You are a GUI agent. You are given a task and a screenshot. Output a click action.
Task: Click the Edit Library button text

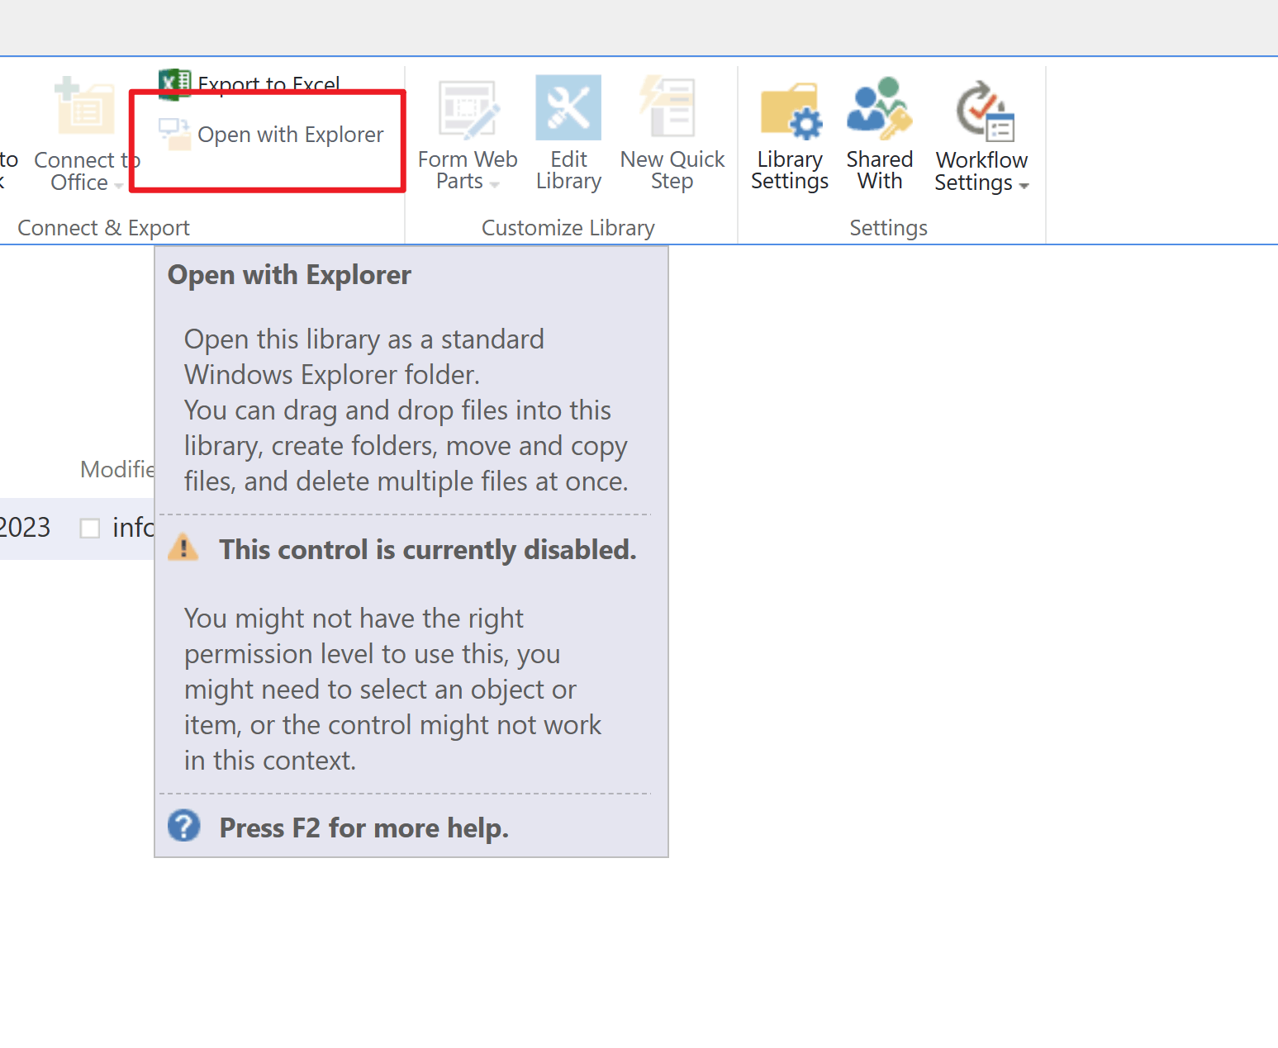[568, 169]
